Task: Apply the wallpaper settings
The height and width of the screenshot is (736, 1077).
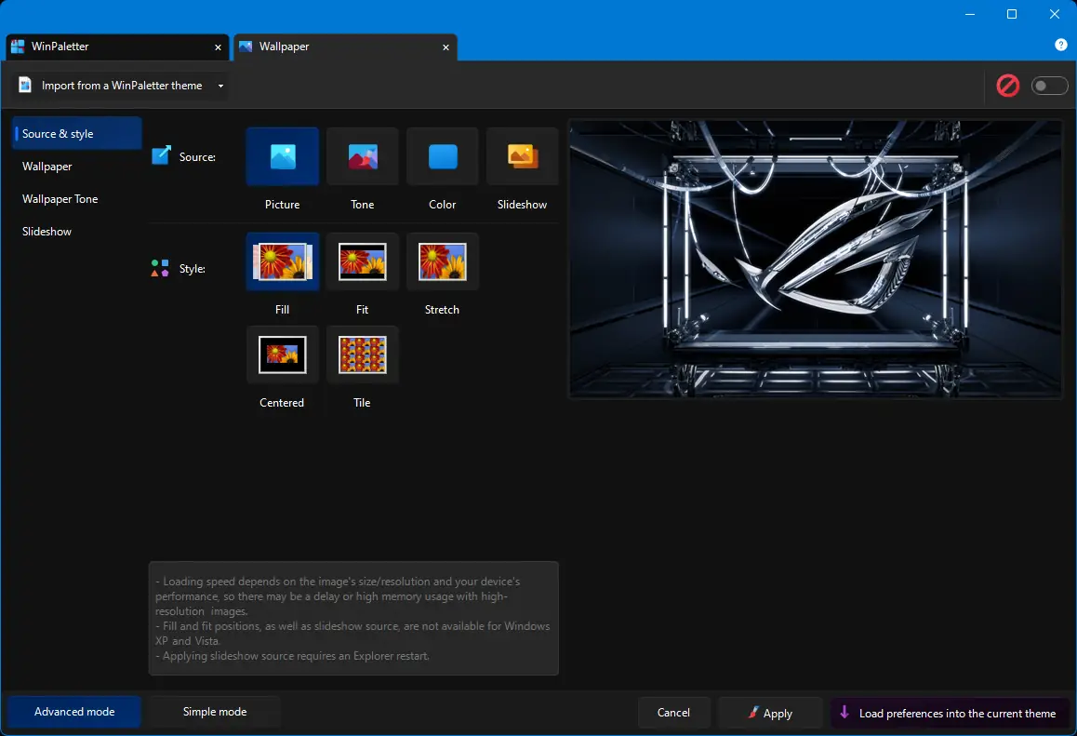Action: [770, 713]
